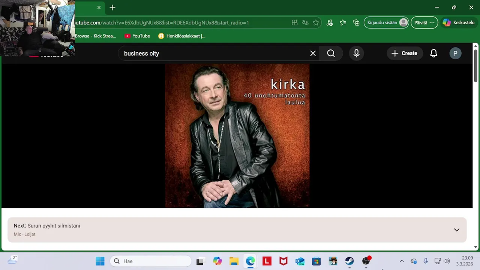Open the Browse - Kick Strea... bookmark

(x=96, y=36)
